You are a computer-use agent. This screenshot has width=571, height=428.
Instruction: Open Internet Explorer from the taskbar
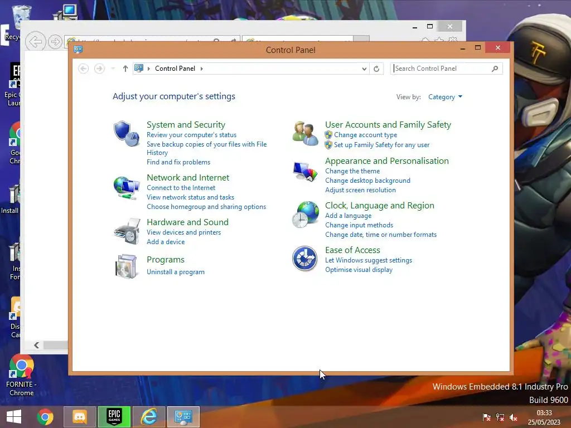149,417
